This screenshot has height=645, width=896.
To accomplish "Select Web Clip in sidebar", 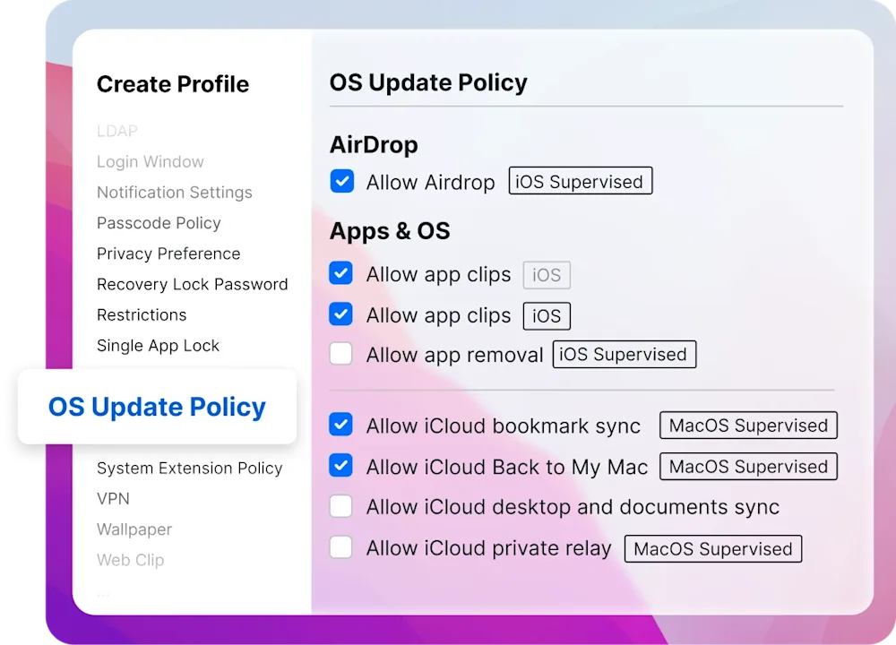I will coord(130,560).
